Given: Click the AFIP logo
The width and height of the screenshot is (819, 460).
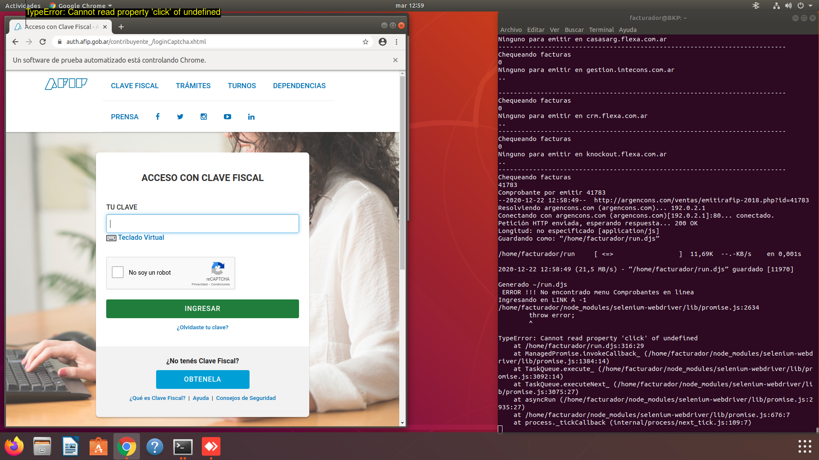Looking at the screenshot, I should [x=66, y=83].
